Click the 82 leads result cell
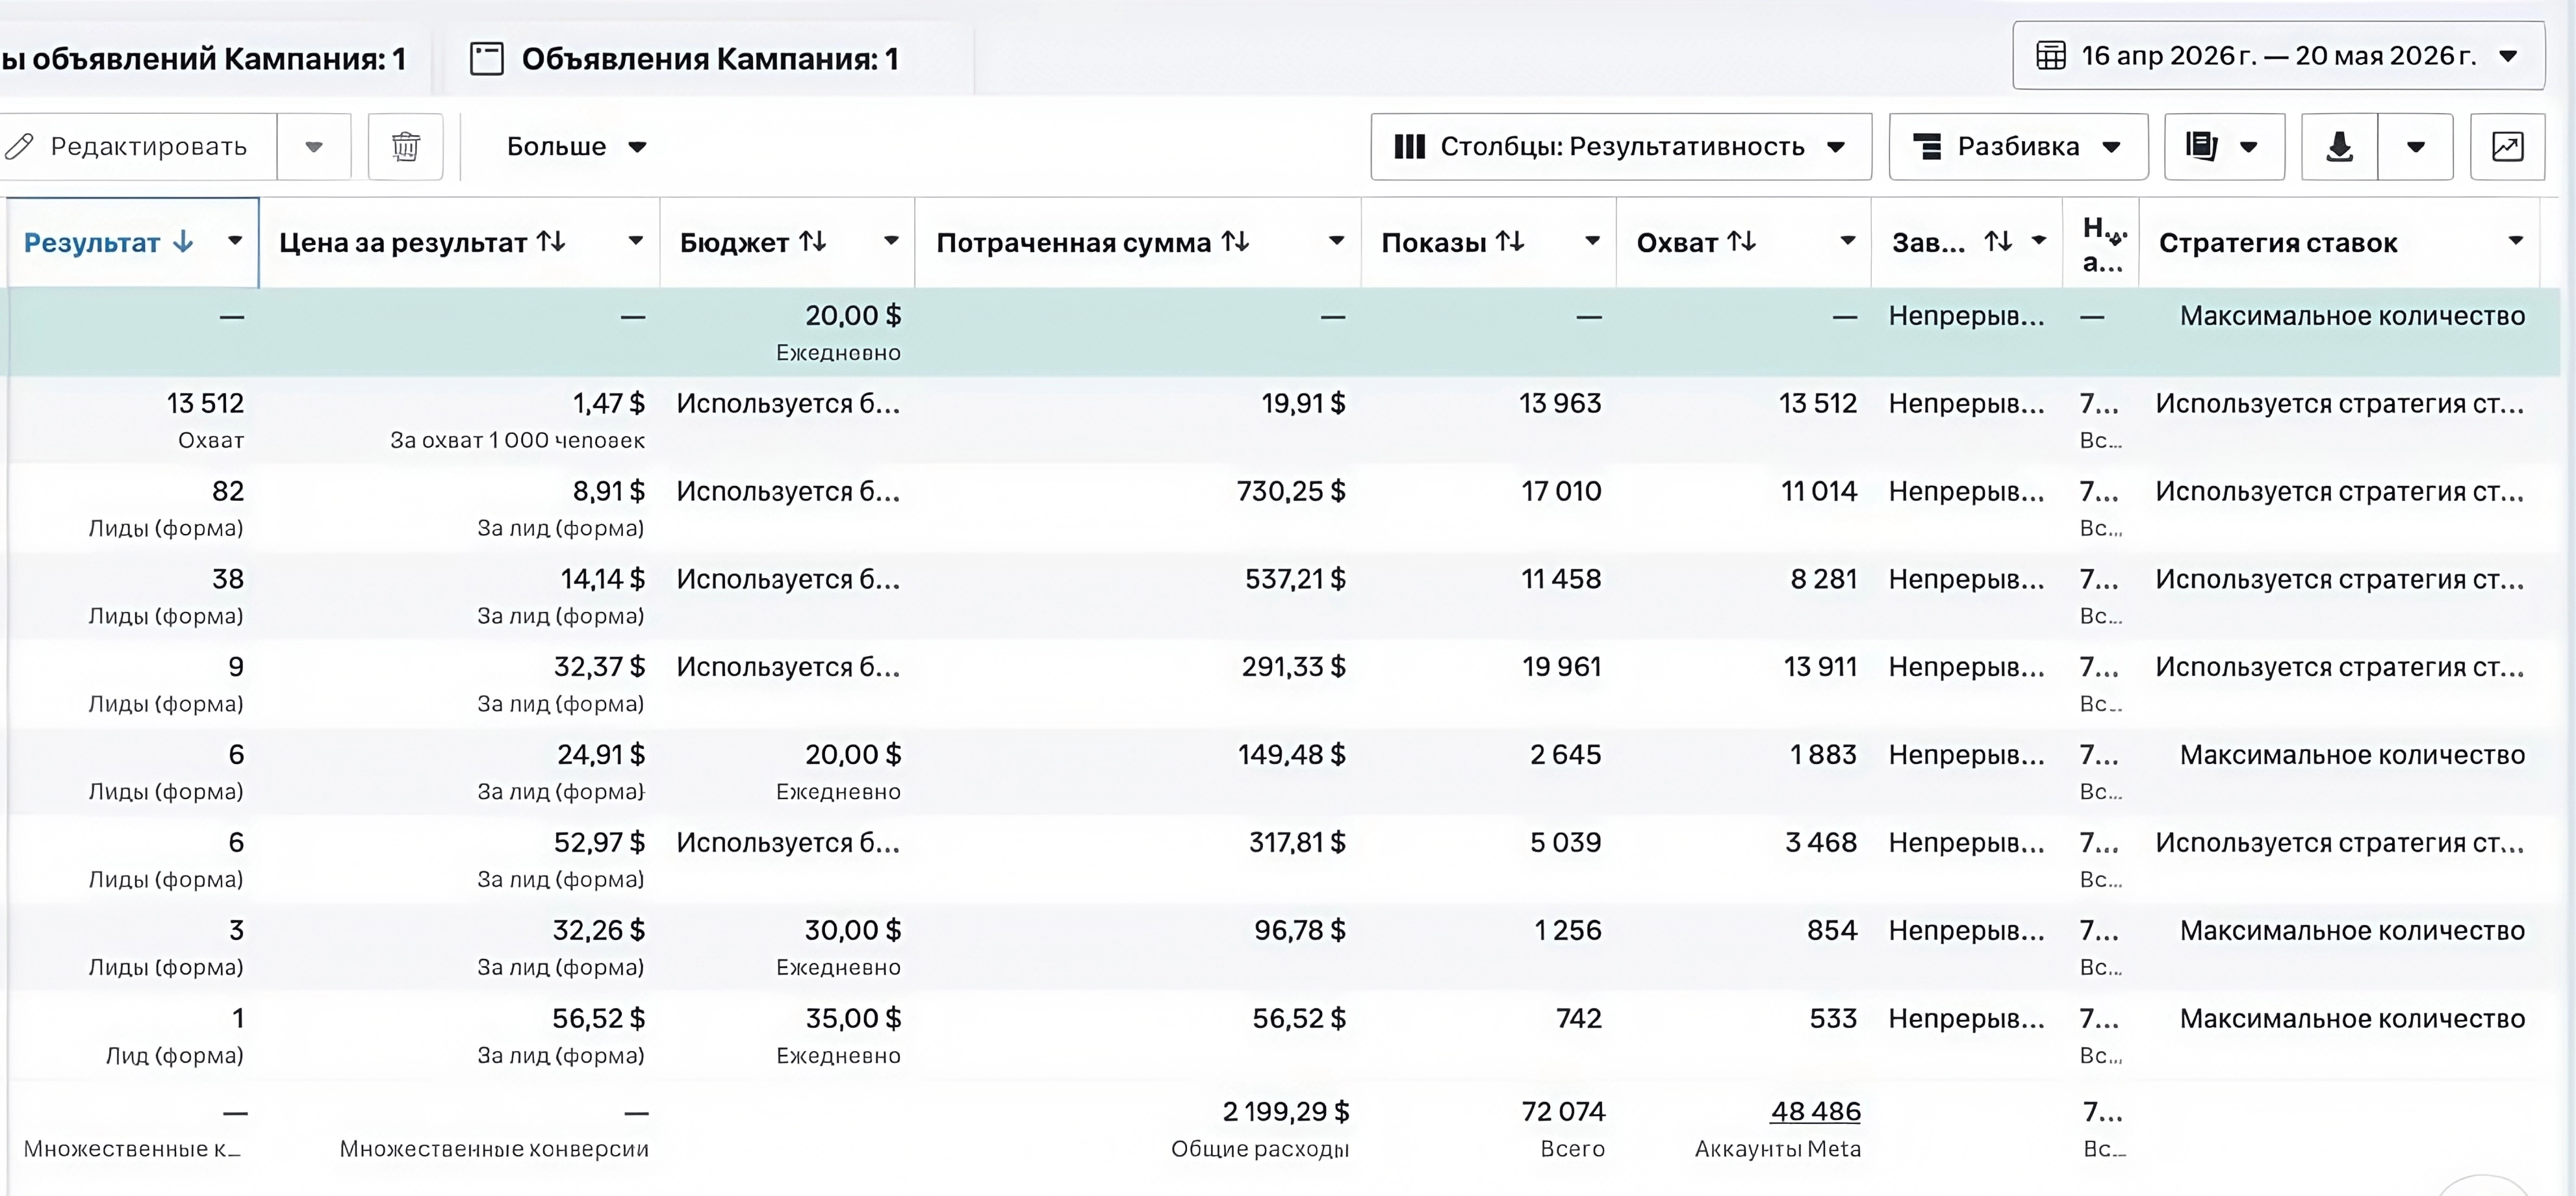The width and height of the screenshot is (2576, 1196). pos(228,491)
